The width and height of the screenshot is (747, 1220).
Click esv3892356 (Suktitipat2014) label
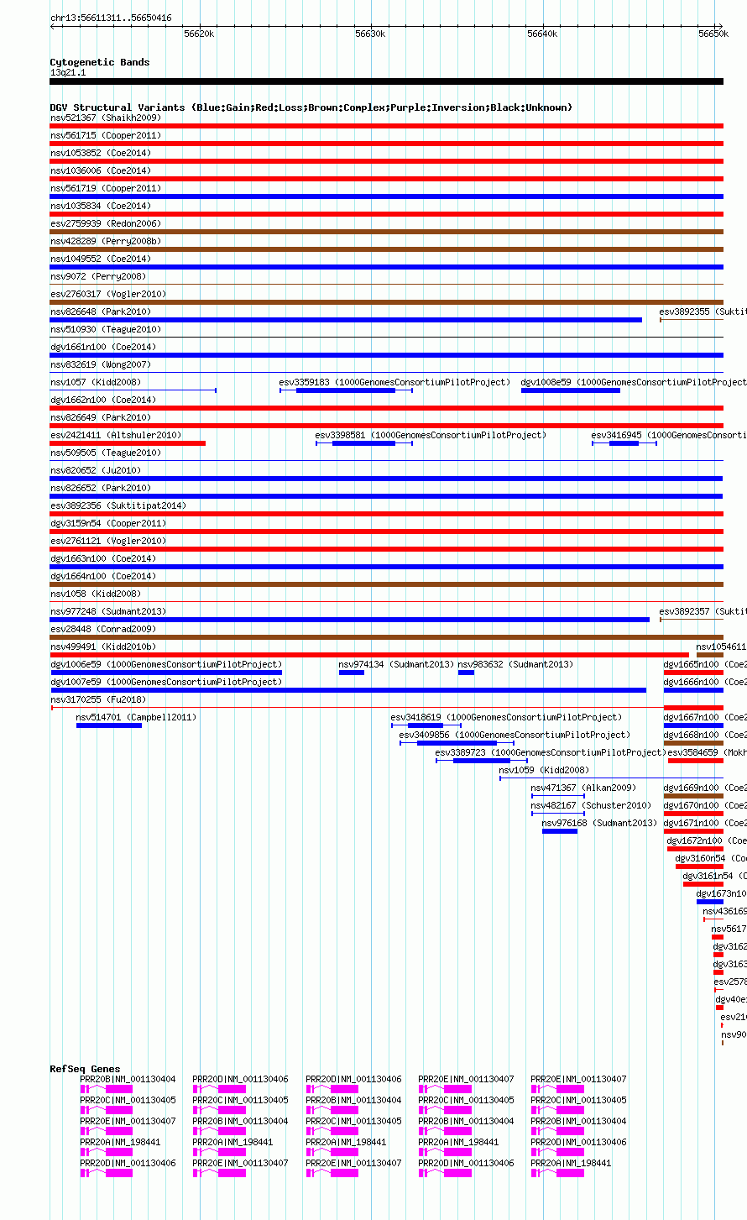pyautogui.click(x=118, y=505)
